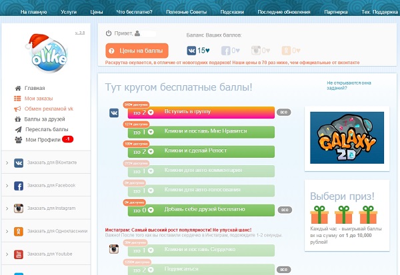The image size is (400, 275).
Task: Click the Одноклассники icon in sidebar
Action: 19,232
